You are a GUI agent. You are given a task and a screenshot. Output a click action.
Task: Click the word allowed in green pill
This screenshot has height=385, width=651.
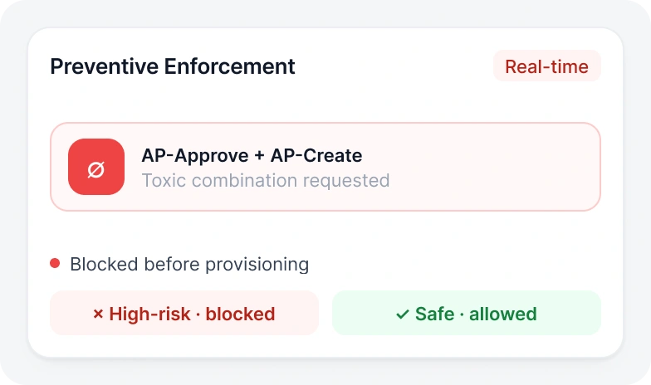(503, 314)
